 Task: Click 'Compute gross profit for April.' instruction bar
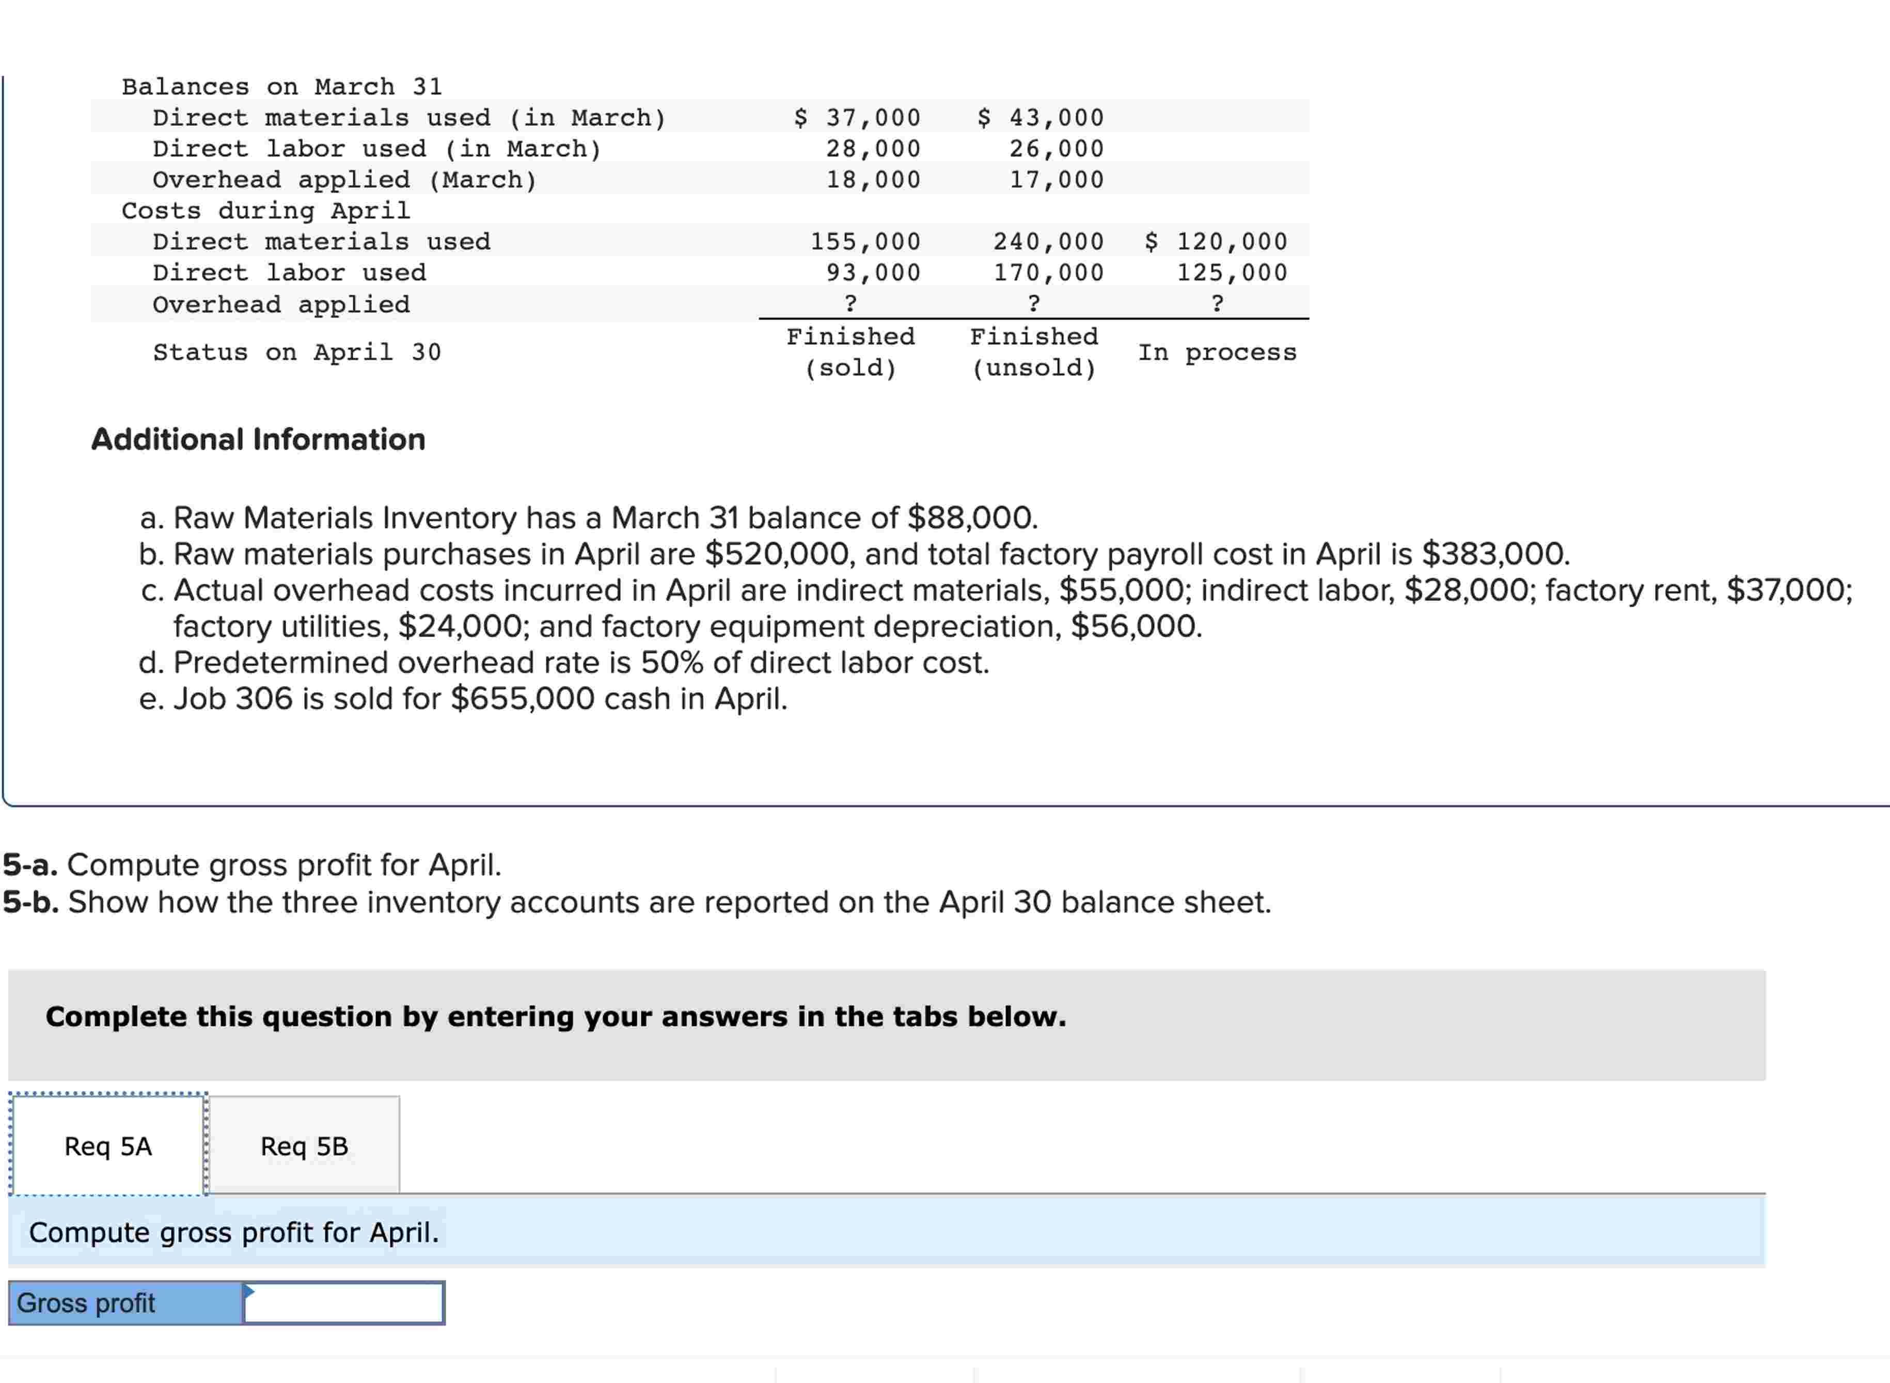point(887,1232)
